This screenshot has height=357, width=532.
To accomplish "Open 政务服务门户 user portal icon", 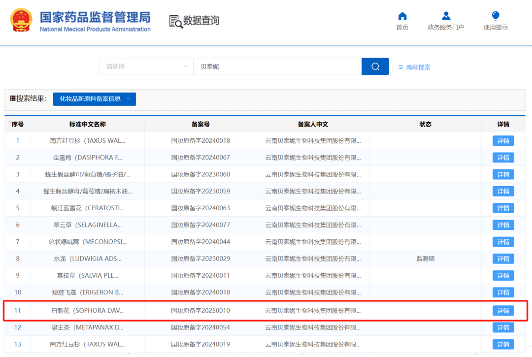I will (446, 16).
